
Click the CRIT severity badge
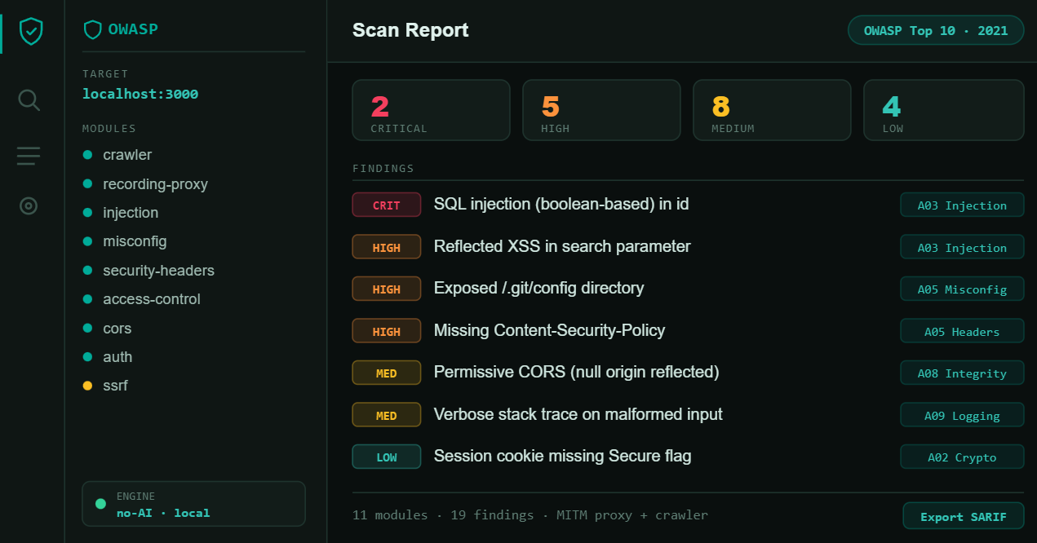point(387,205)
